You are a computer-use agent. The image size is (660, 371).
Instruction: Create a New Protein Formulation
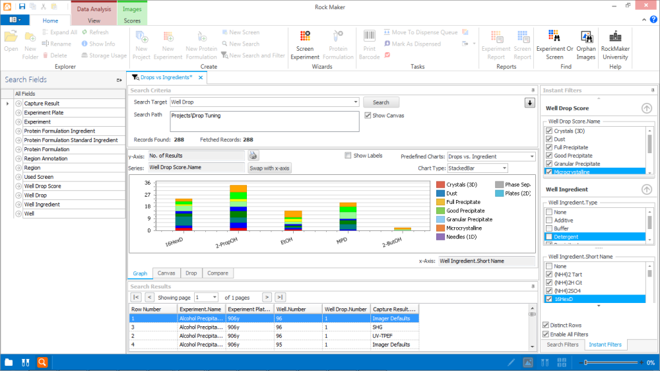(201, 45)
